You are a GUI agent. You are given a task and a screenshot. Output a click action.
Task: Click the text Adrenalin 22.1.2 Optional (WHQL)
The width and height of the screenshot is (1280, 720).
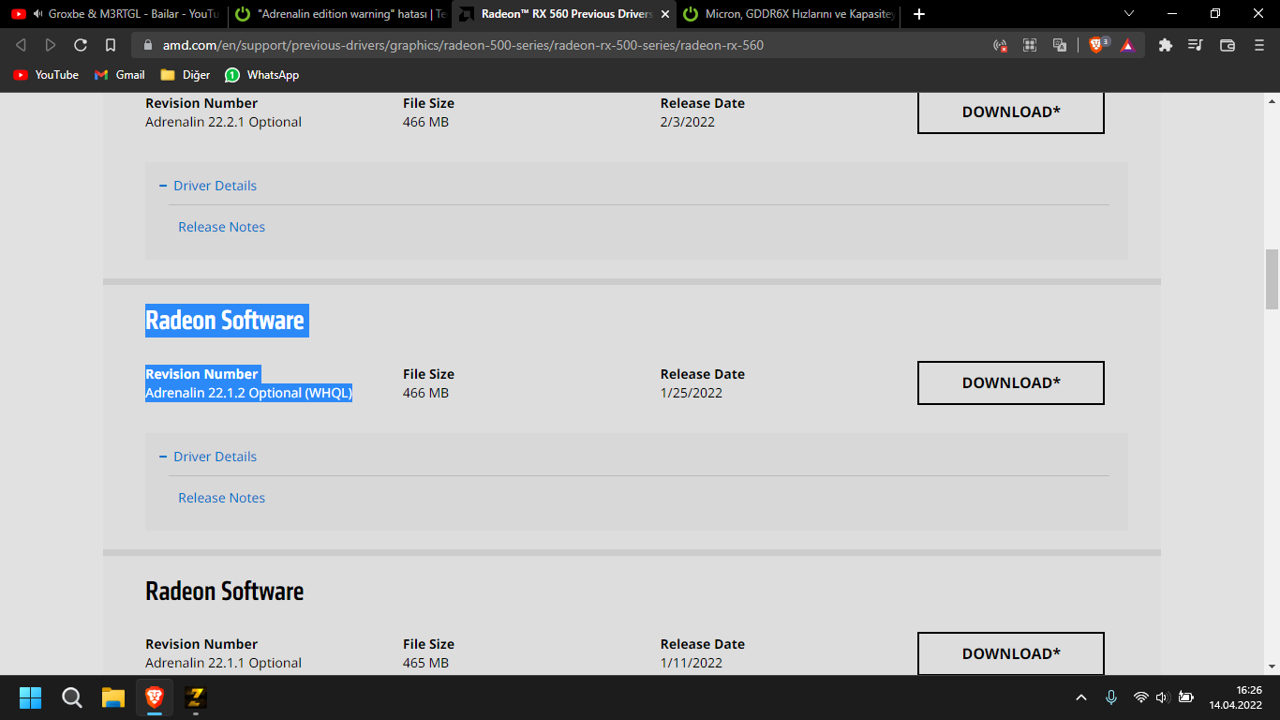point(248,393)
